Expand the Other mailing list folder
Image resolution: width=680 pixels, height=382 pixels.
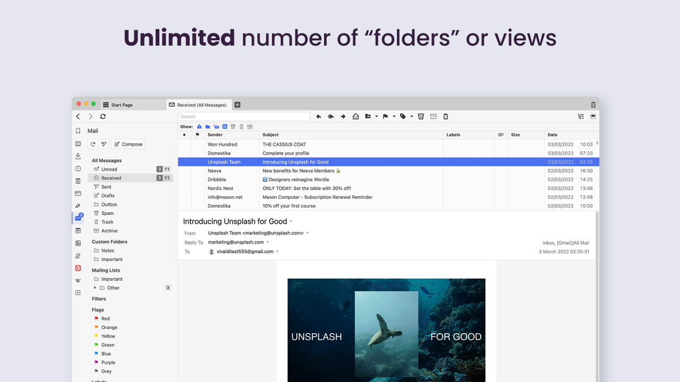[95, 288]
